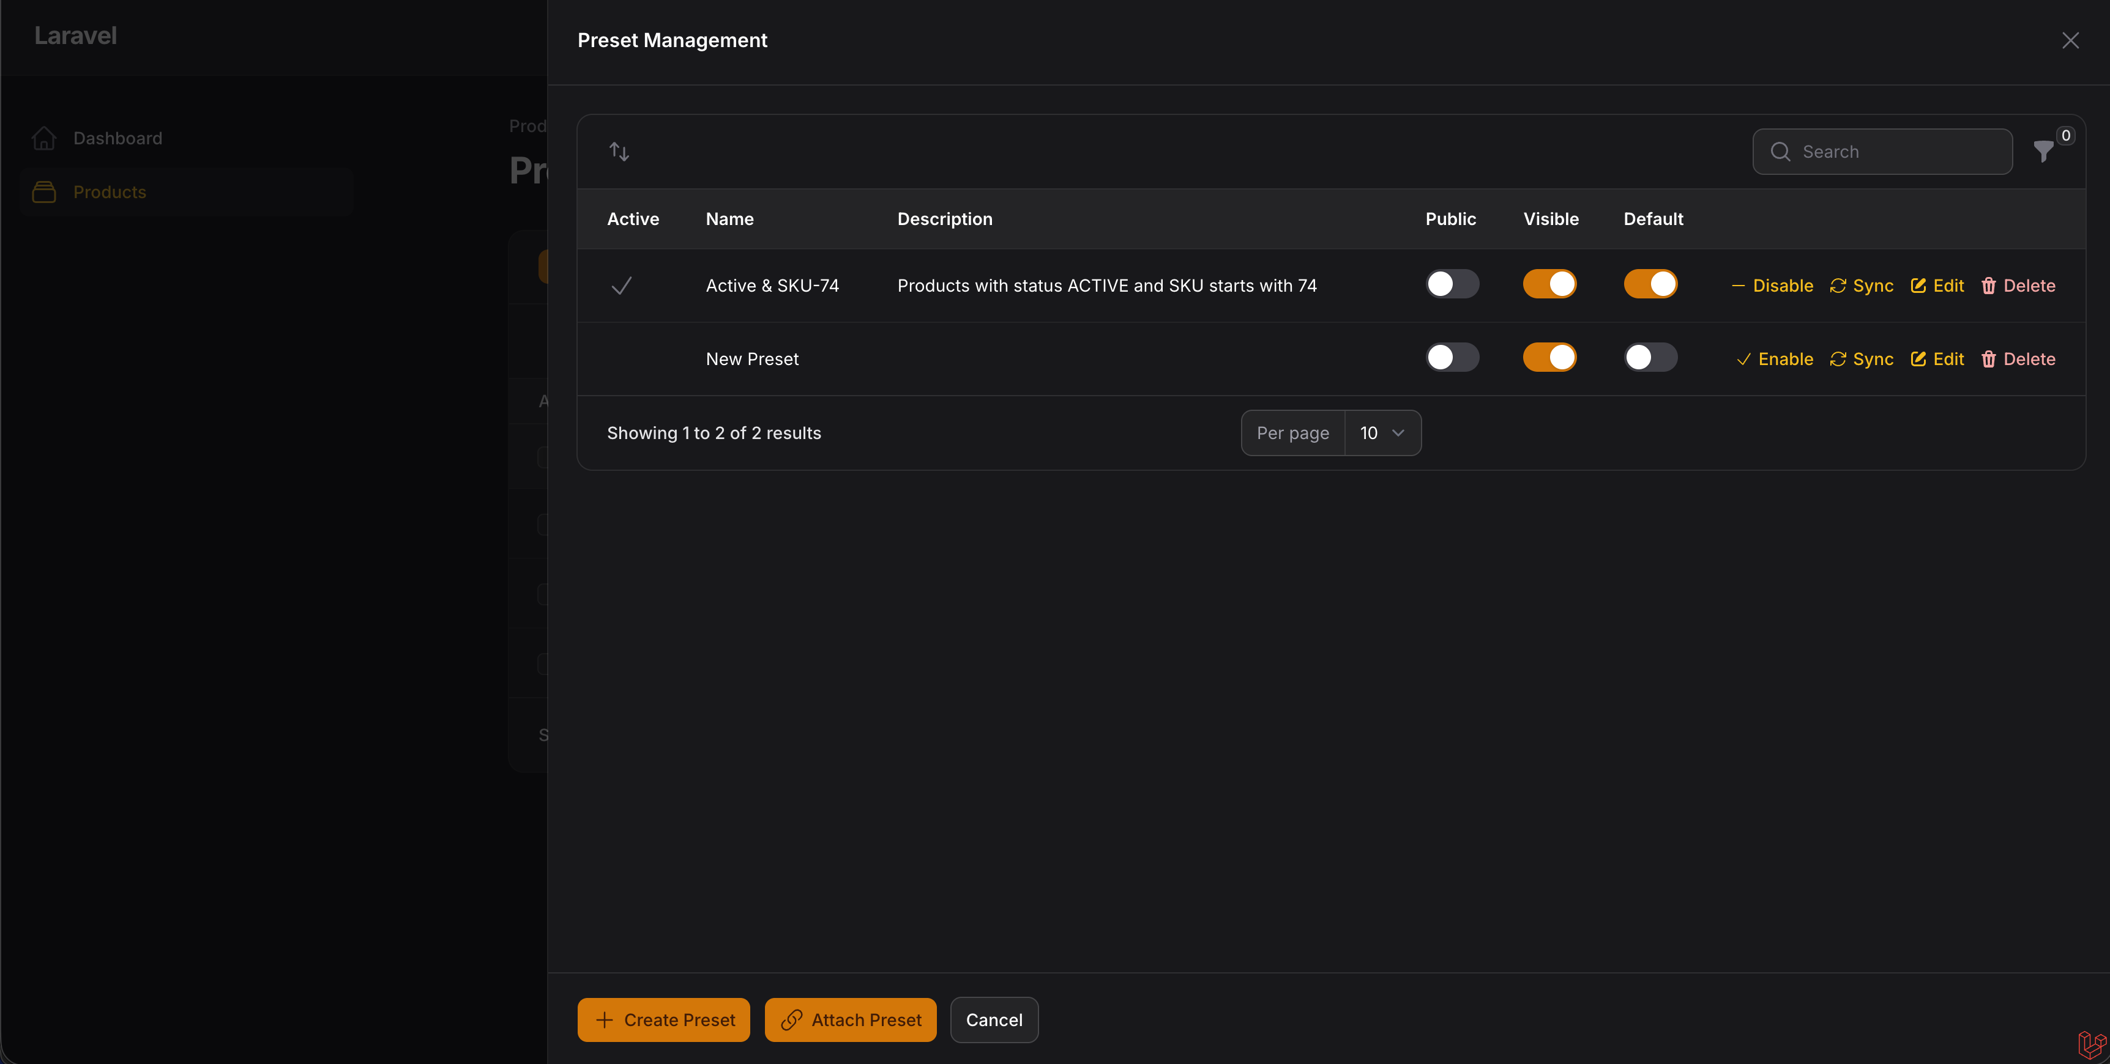This screenshot has height=1064, width=2110.
Task: Click the Cancel button
Action: [994, 1020]
